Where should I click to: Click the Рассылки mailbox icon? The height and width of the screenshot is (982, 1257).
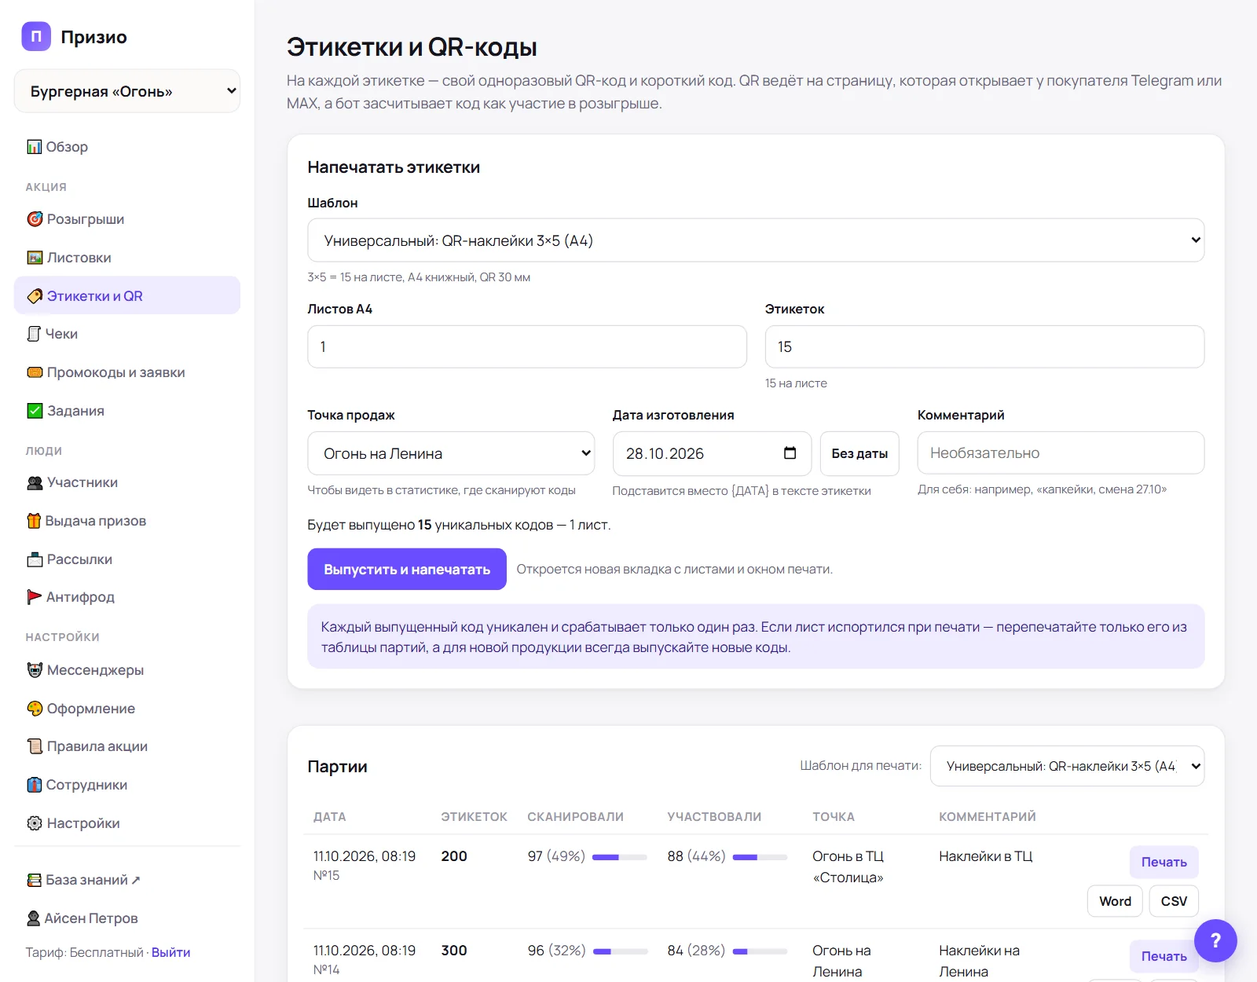35,559
